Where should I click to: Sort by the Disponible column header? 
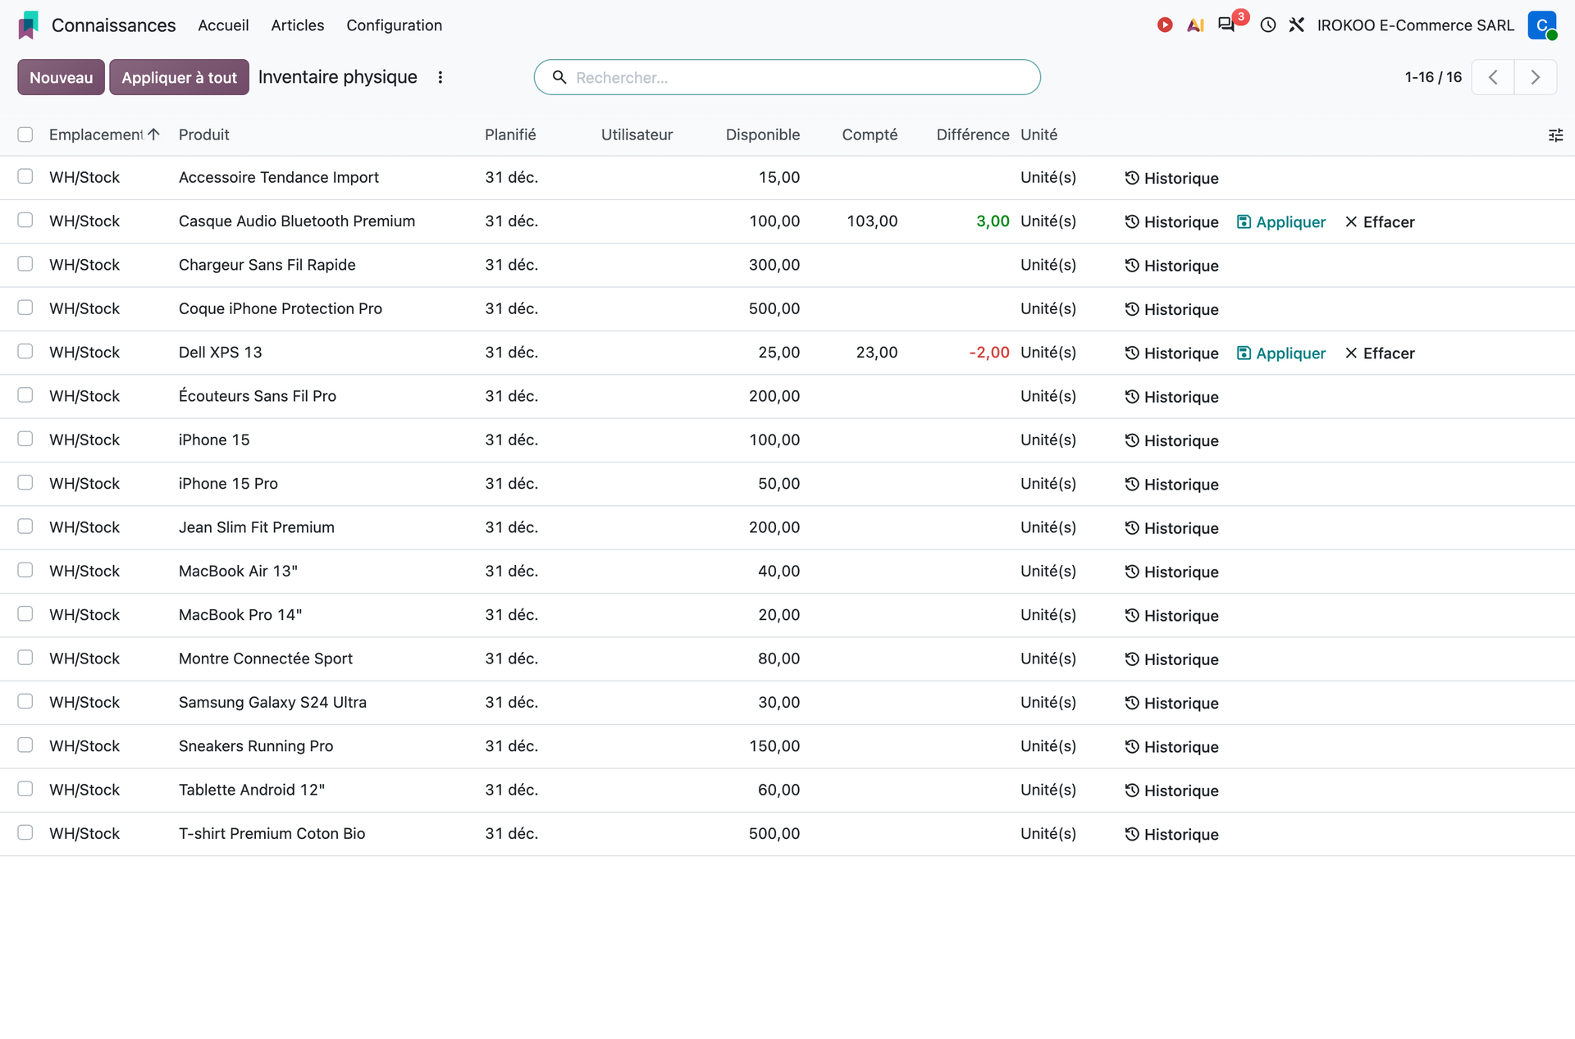coord(762,134)
